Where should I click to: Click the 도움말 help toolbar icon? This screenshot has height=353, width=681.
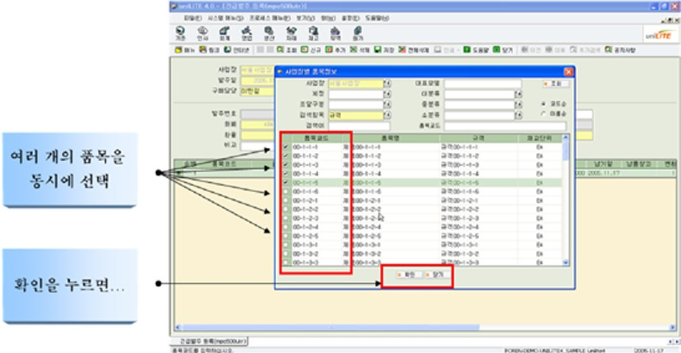click(476, 50)
